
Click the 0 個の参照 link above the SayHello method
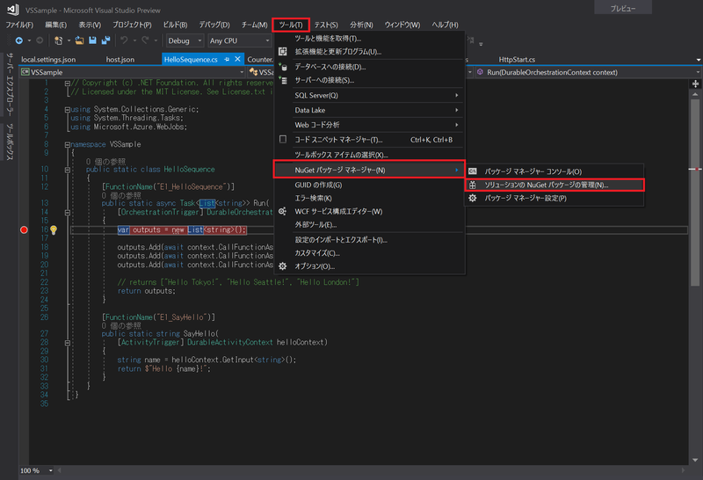pyautogui.click(x=121, y=325)
